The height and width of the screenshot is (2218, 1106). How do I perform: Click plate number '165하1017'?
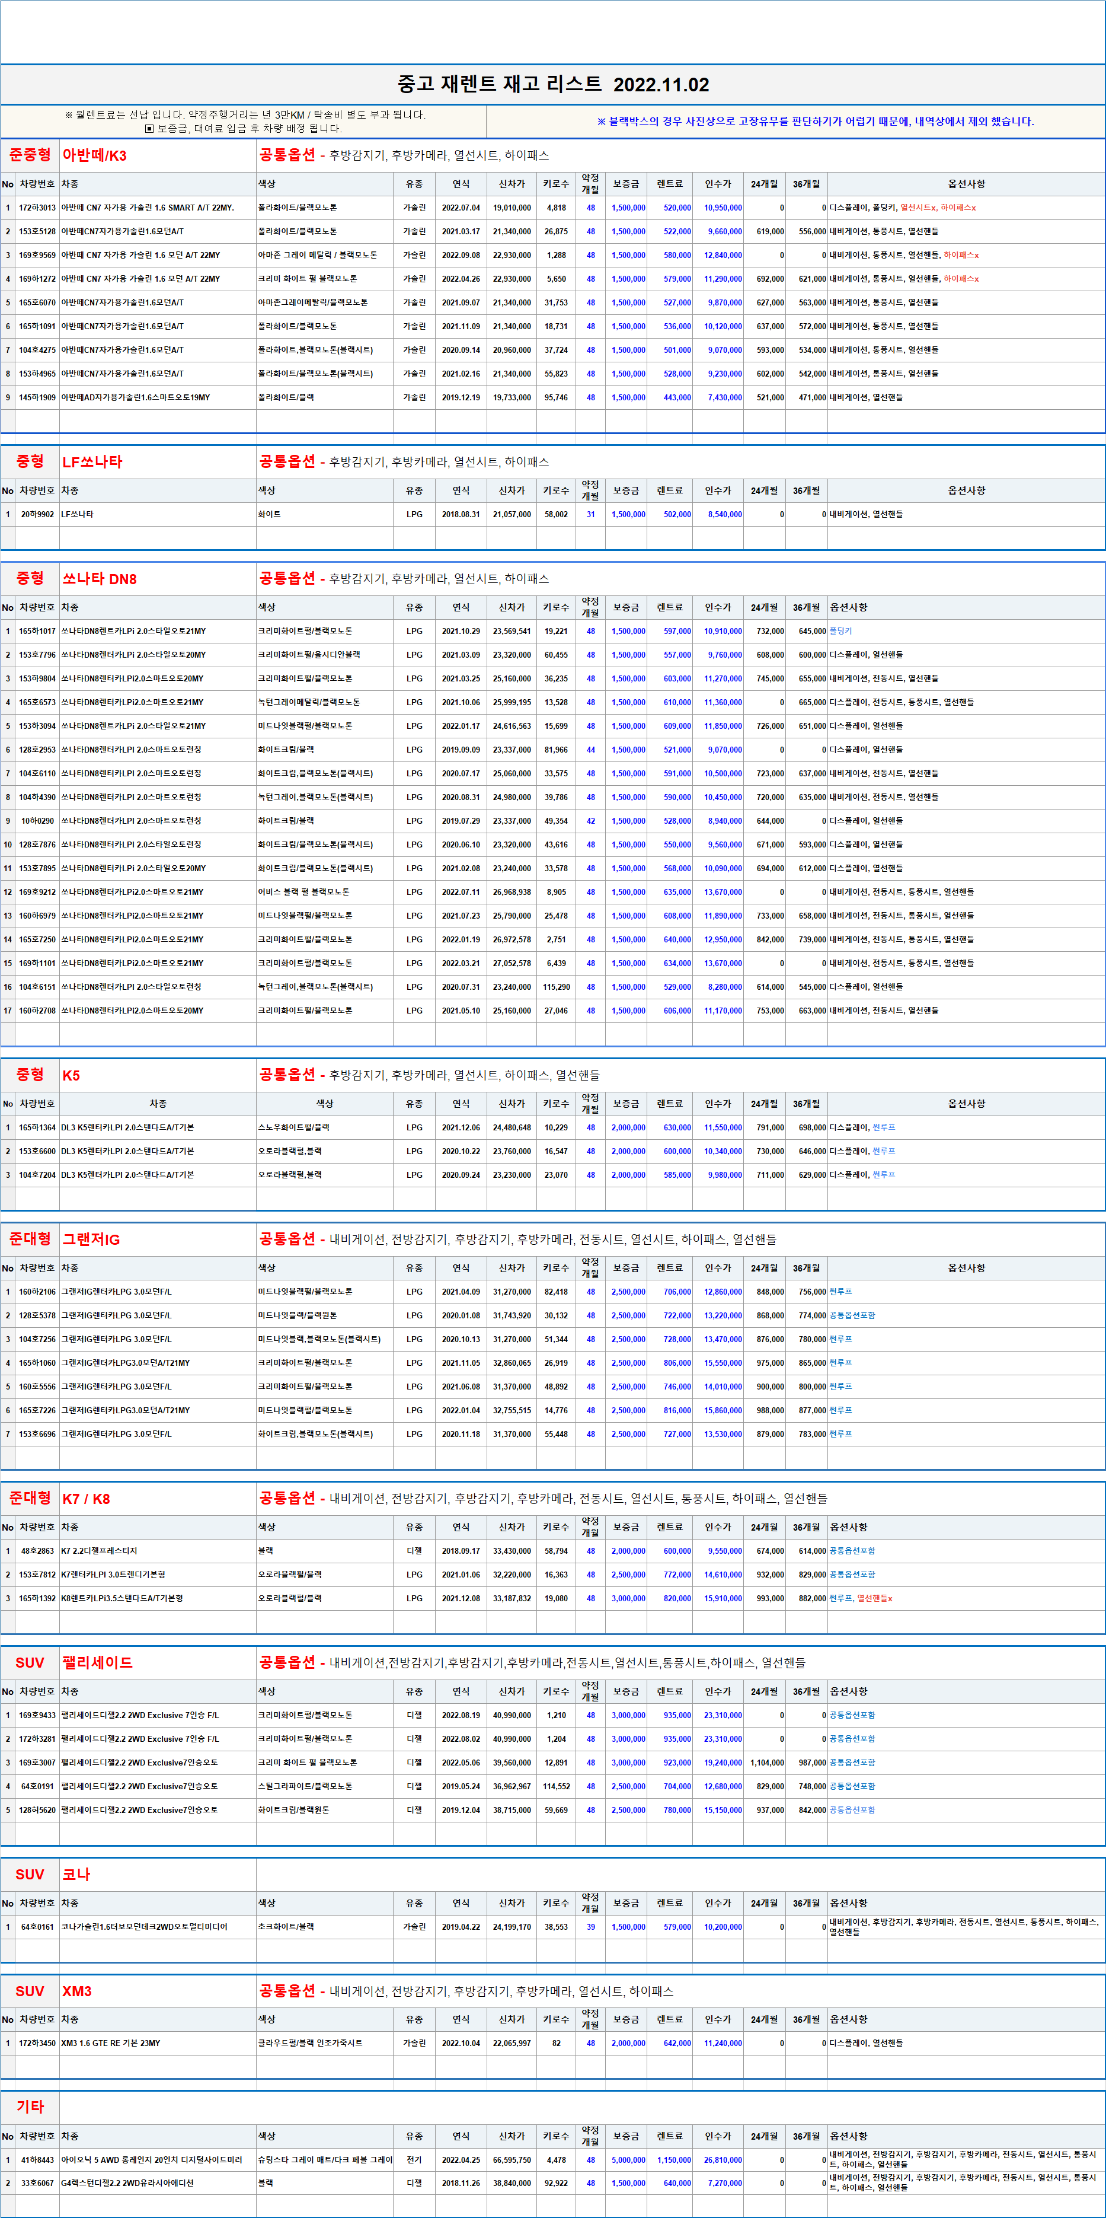(x=37, y=632)
